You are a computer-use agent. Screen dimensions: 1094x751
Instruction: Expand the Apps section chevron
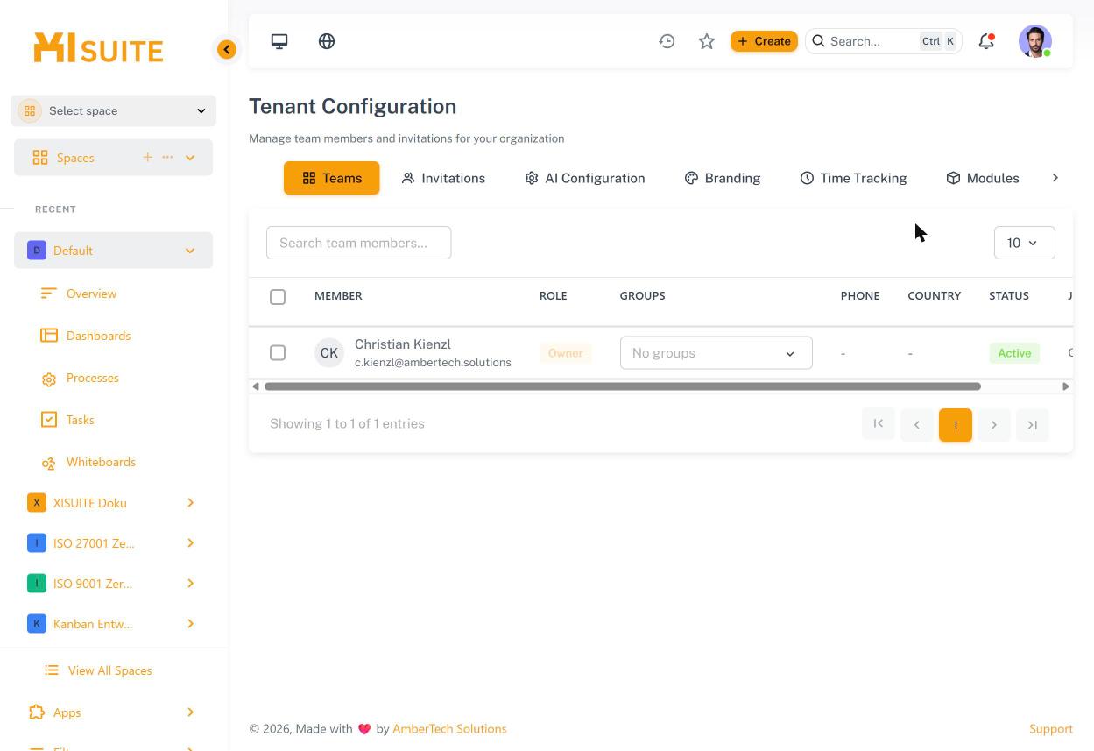coord(190,712)
